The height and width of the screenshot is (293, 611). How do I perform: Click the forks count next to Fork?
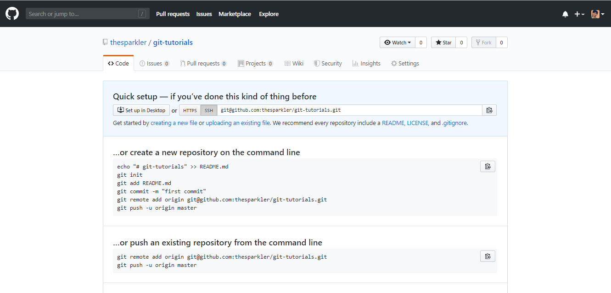pos(502,43)
